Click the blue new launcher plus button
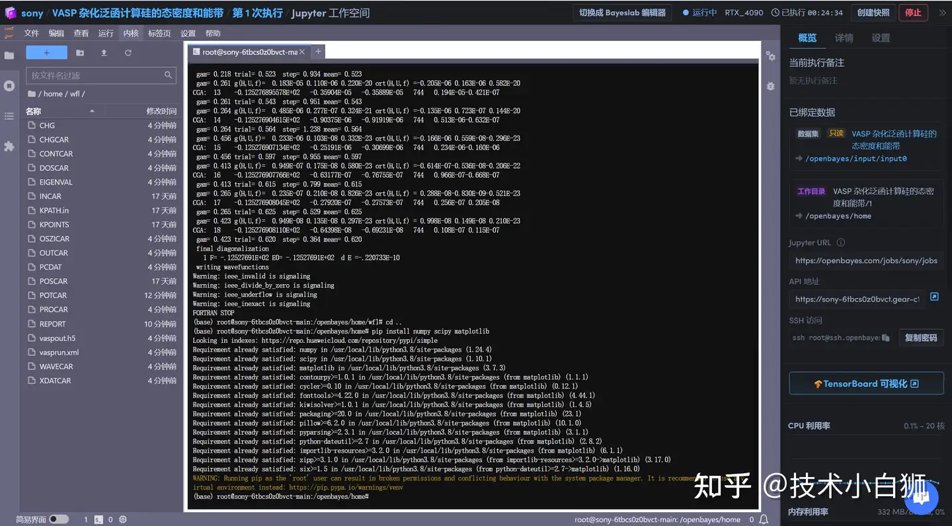The width and height of the screenshot is (952, 526). (x=46, y=53)
